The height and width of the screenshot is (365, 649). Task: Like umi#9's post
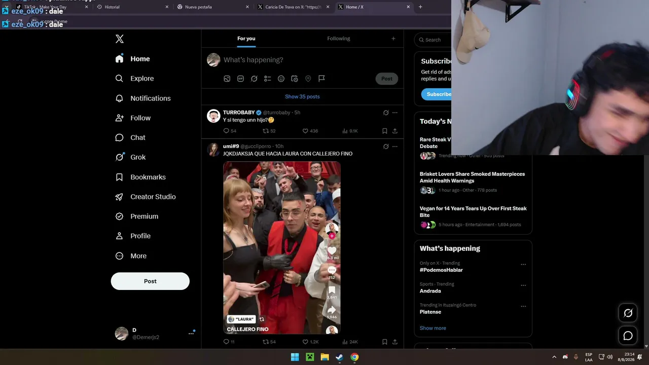[x=310, y=342]
